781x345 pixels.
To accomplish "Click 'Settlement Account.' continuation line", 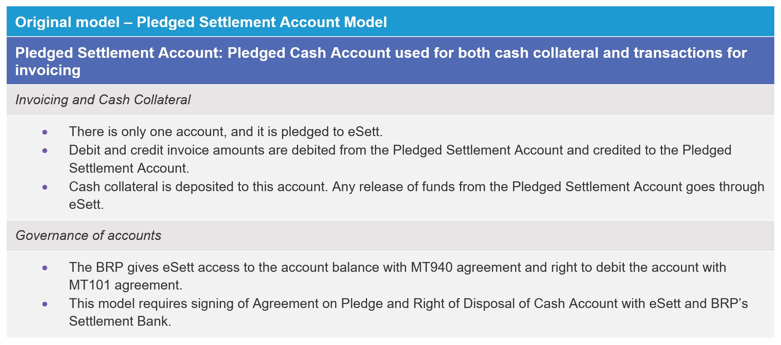I will pos(129,168).
